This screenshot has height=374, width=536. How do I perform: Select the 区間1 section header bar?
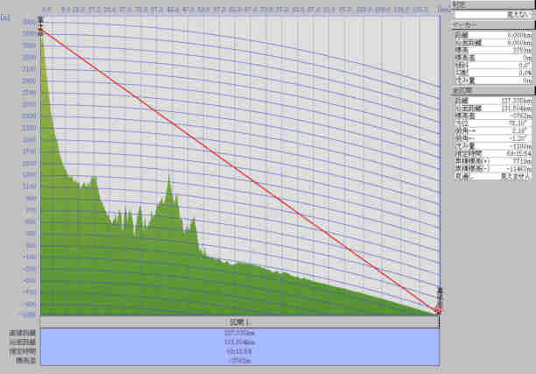coord(236,322)
